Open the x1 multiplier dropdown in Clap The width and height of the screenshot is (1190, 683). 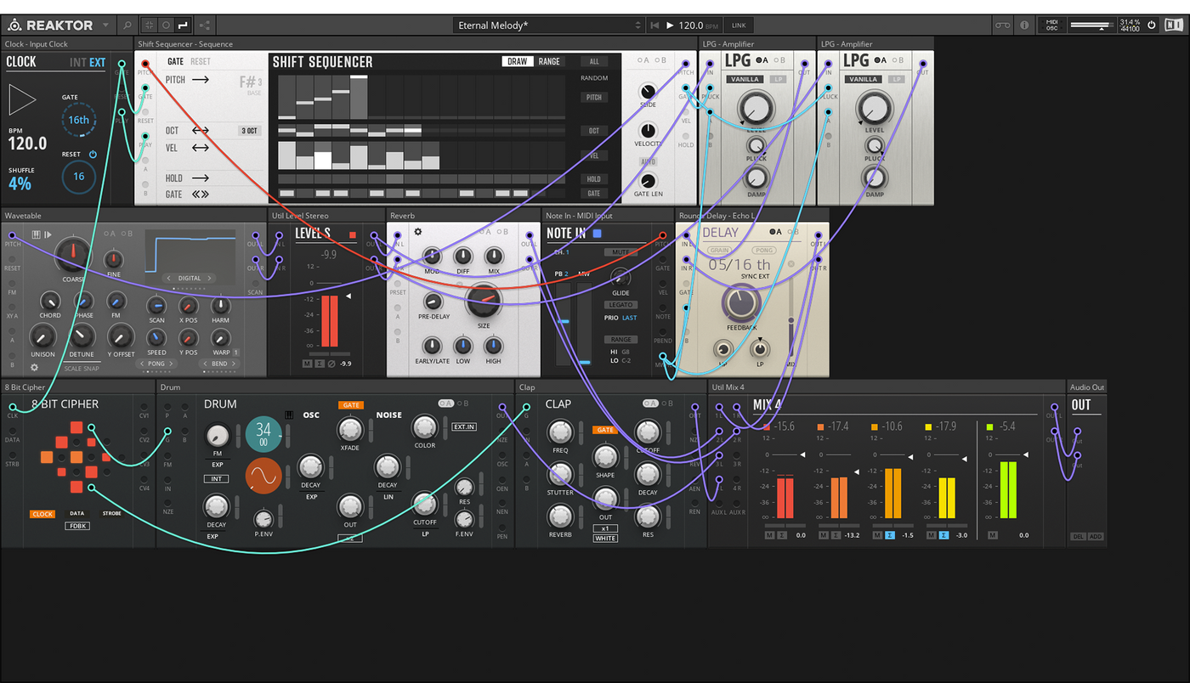[x=605, y=528]
